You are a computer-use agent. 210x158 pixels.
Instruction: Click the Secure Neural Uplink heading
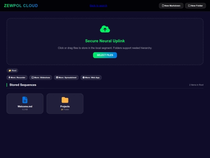[x=105, y=41]
